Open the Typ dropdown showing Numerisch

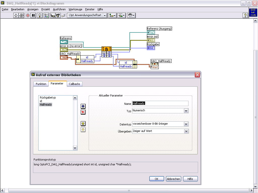186,111
